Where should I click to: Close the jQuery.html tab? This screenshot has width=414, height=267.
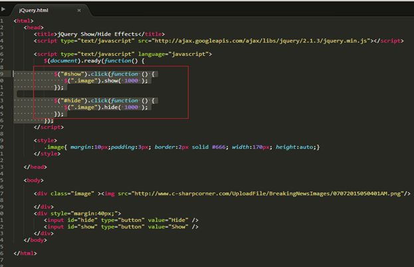[x=79, y=10]
